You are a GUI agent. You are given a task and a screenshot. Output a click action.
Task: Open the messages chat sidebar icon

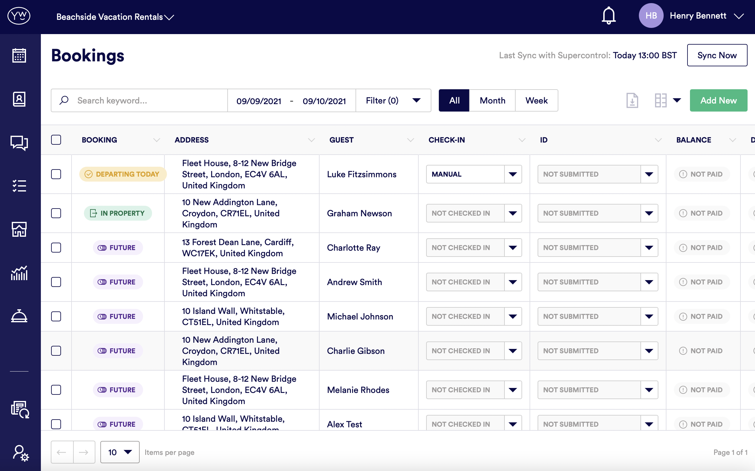pyautogui.click(x=19, y=143)
